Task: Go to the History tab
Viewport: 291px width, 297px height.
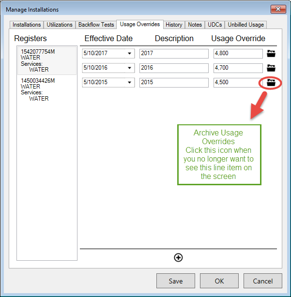Action: point(174,25)
